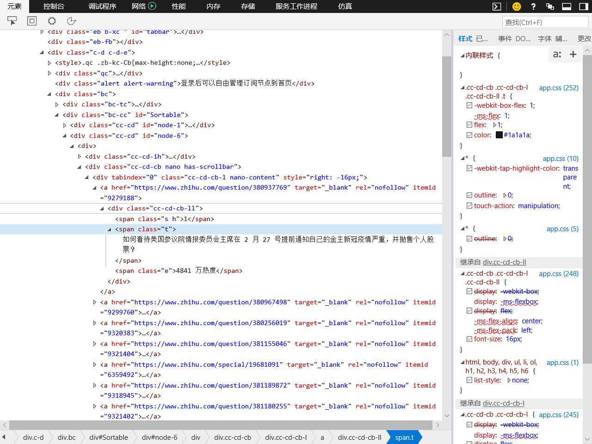This screenshot has height=444, width=592.
Task: Expand the style .qc node
Action: pos(49,62)
